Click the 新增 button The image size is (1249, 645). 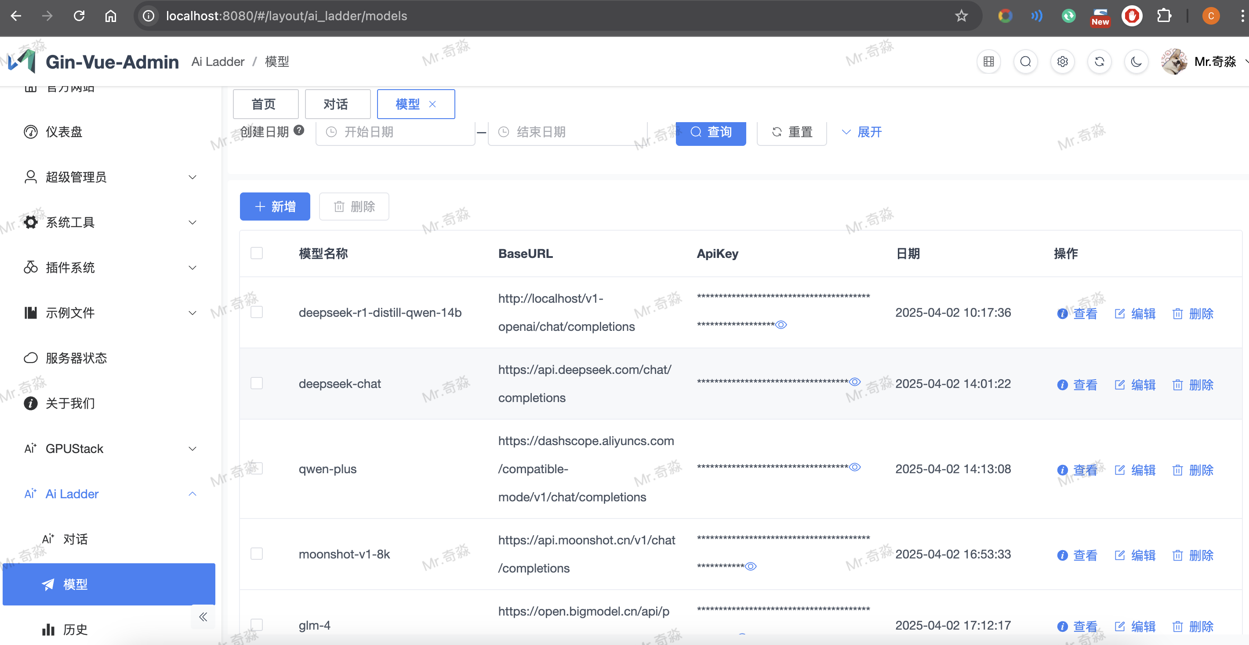click(x=275, y=207)
